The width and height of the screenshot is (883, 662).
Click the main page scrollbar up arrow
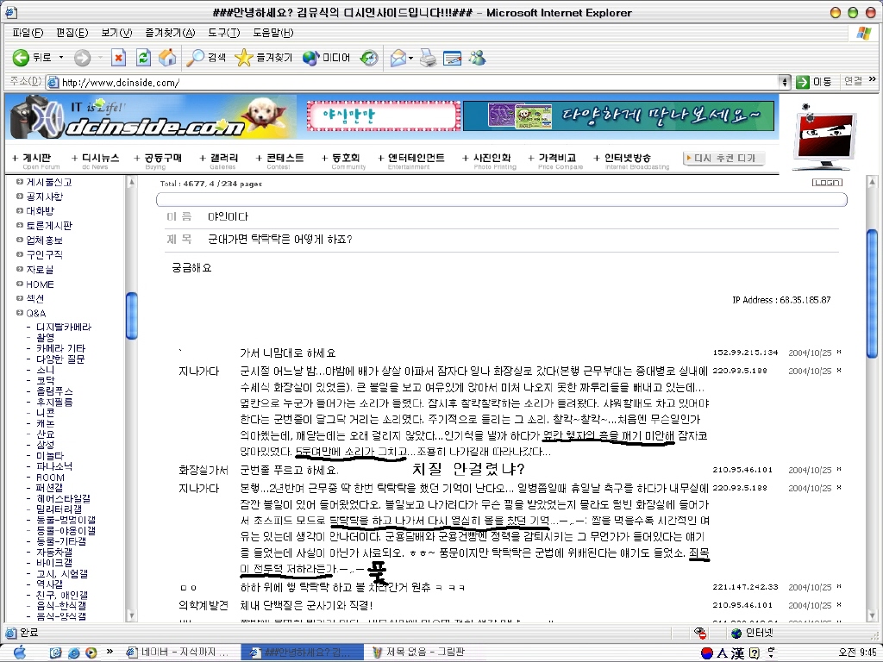pos(872,182)
